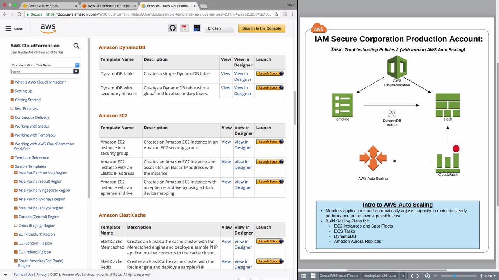Close the 'Create A New Stack' browser tab
Screen dimensions: 499x280
click(76, 6)
